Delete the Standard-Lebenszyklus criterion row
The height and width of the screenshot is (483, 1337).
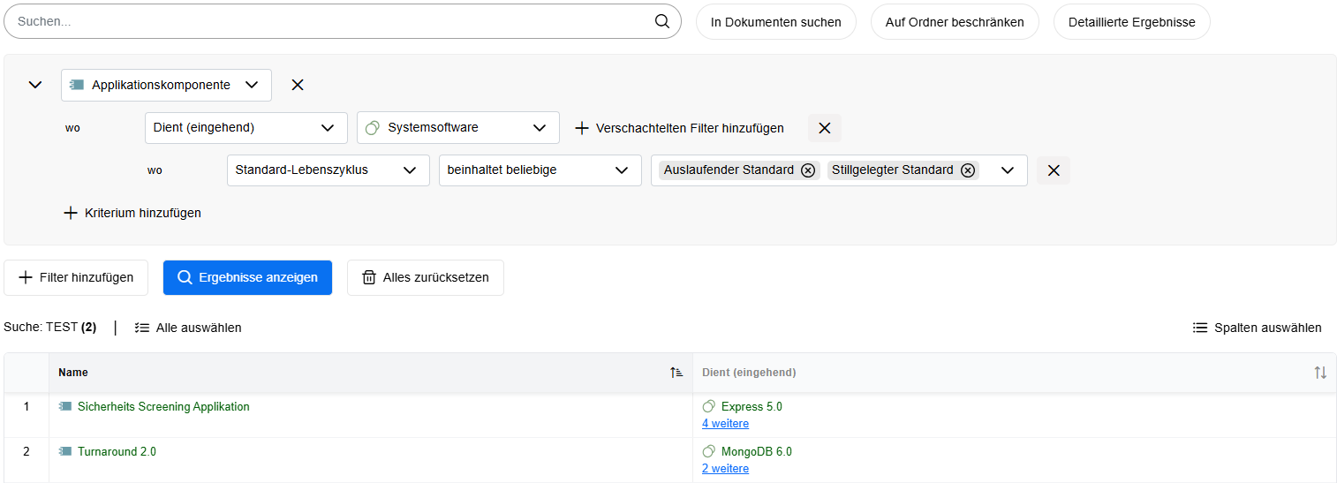pos(1053,170)
